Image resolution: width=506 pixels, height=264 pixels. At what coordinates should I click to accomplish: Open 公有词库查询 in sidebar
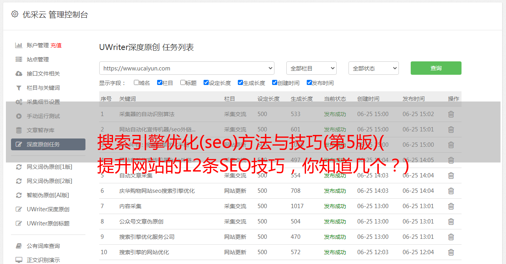pos(43,246)
